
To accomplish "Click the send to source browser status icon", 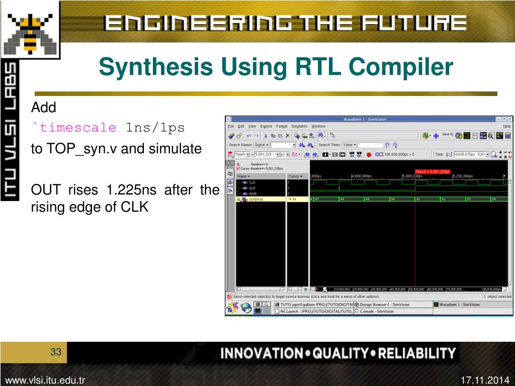I will click(229, 297).
